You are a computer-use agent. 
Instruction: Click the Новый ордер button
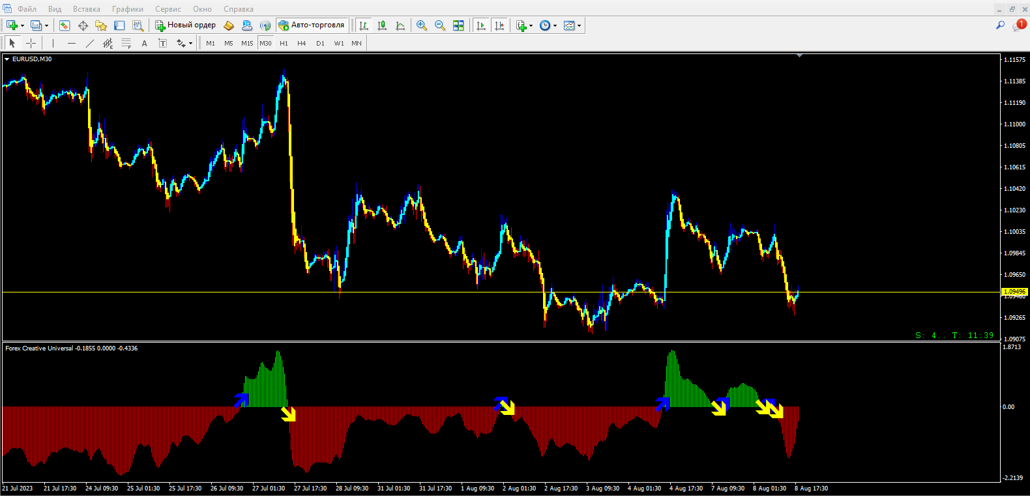(x=185, y=25)
